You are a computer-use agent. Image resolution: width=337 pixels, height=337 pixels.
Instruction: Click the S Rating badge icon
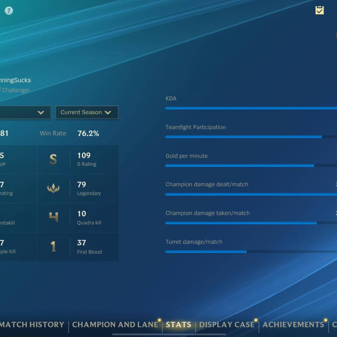click(x=53, y=159)
